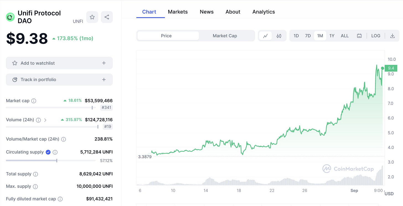The width and height of the screenshot is (403, 206).
Task: Click the #341 market cap rank badge
Action: pyautogui.click(x=106, y=108)
